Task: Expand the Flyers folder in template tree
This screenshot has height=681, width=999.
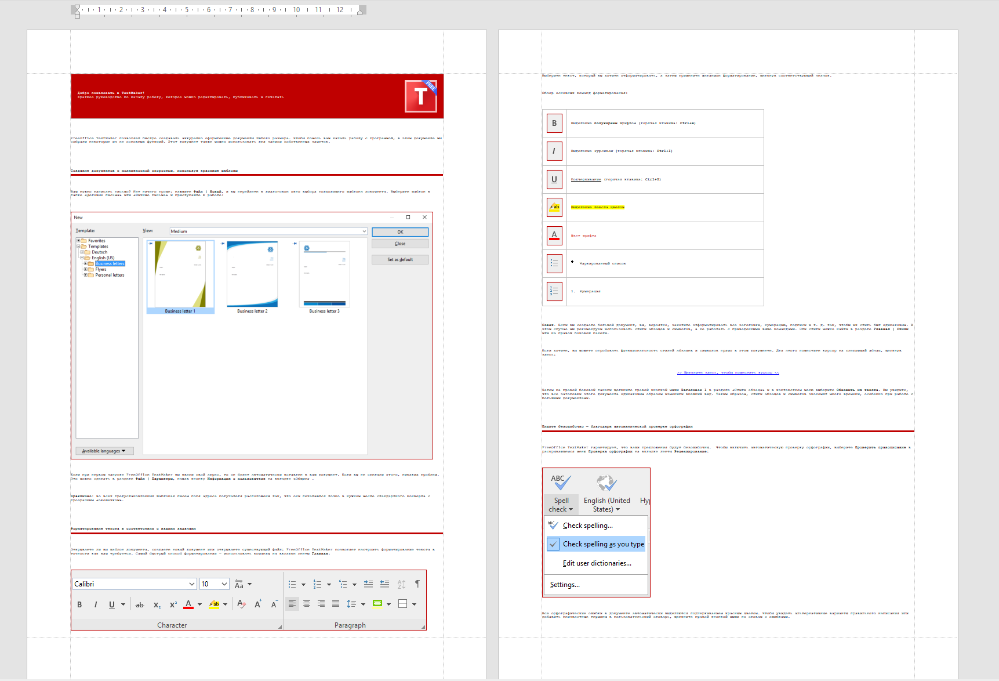Action: click(x=85, y=269)
